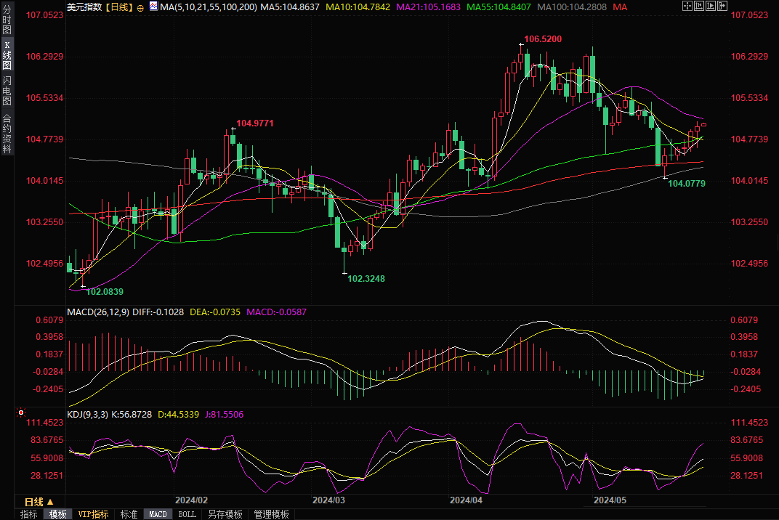Select the 指标 tab at bottom

point(29,514)
